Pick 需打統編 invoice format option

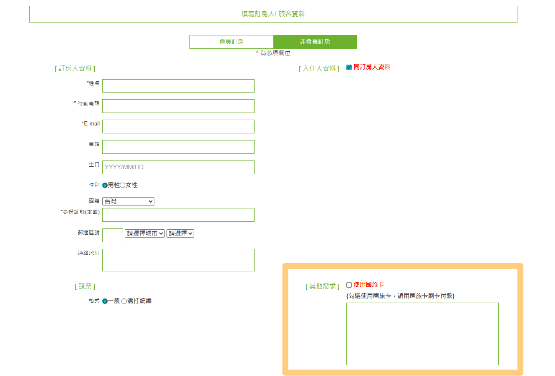124,301
